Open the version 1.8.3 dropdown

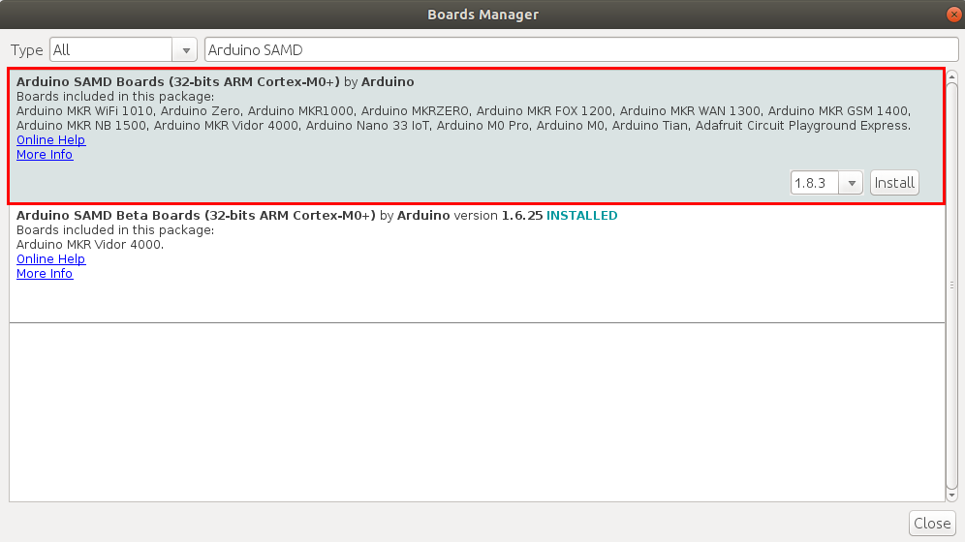pos(826,183)
